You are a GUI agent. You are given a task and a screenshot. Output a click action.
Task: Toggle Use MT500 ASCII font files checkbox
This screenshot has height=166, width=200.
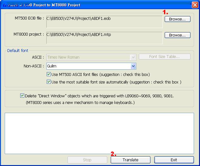click(x=49, y=74)
